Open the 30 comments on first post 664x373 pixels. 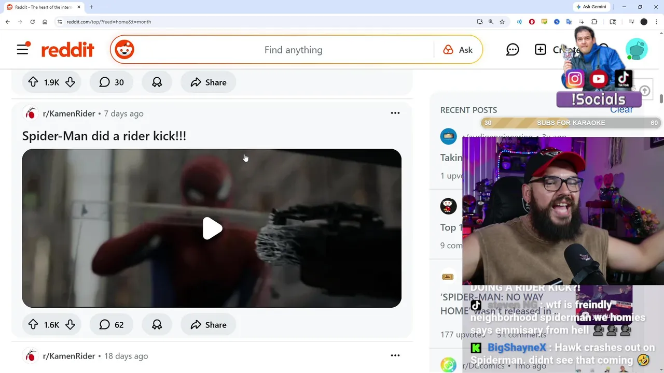(x=112, y=82)
